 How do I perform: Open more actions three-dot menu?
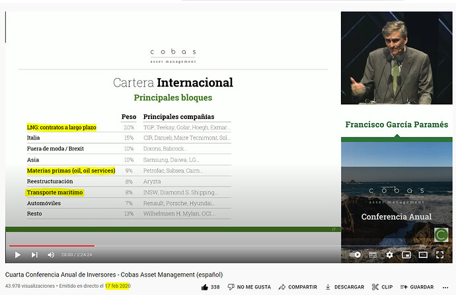[x=445, y=288]
